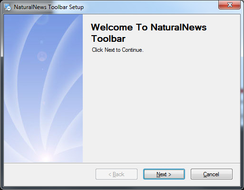
Task: Cancel the NaturalNews Toolbar installation
Action: (212, 174)
